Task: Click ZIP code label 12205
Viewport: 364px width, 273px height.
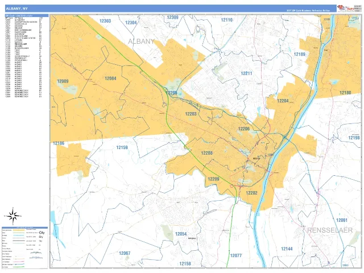Action: coord(171,93)
